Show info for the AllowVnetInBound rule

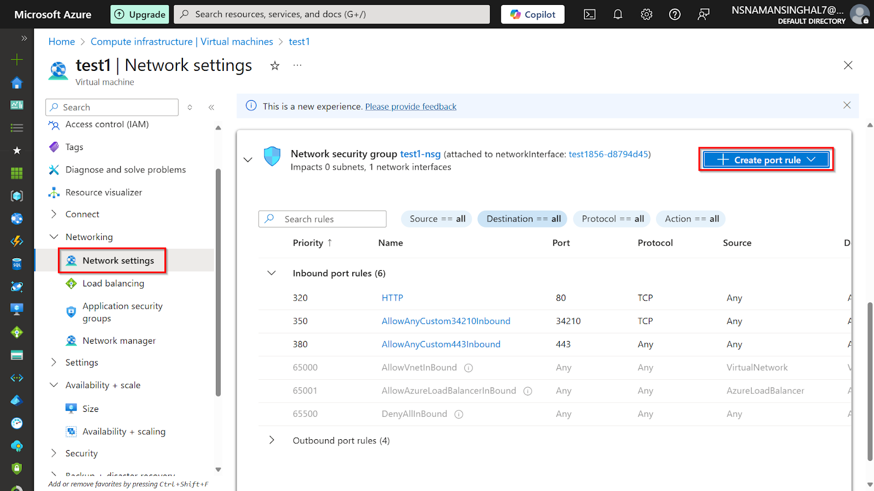[468, 368]
